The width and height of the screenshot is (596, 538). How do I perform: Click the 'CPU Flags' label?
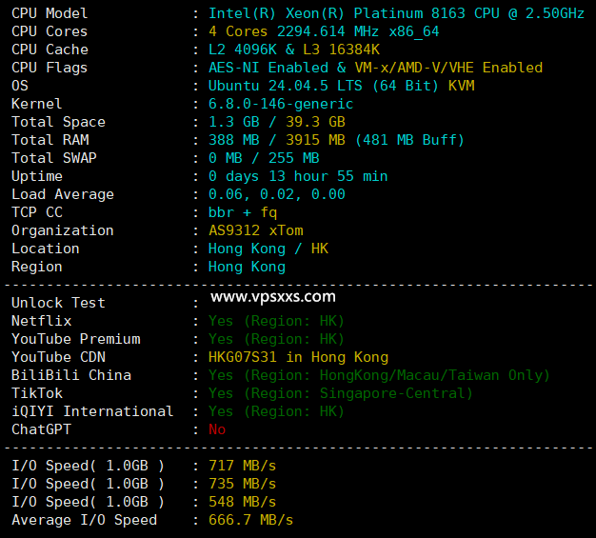(50, 68)
